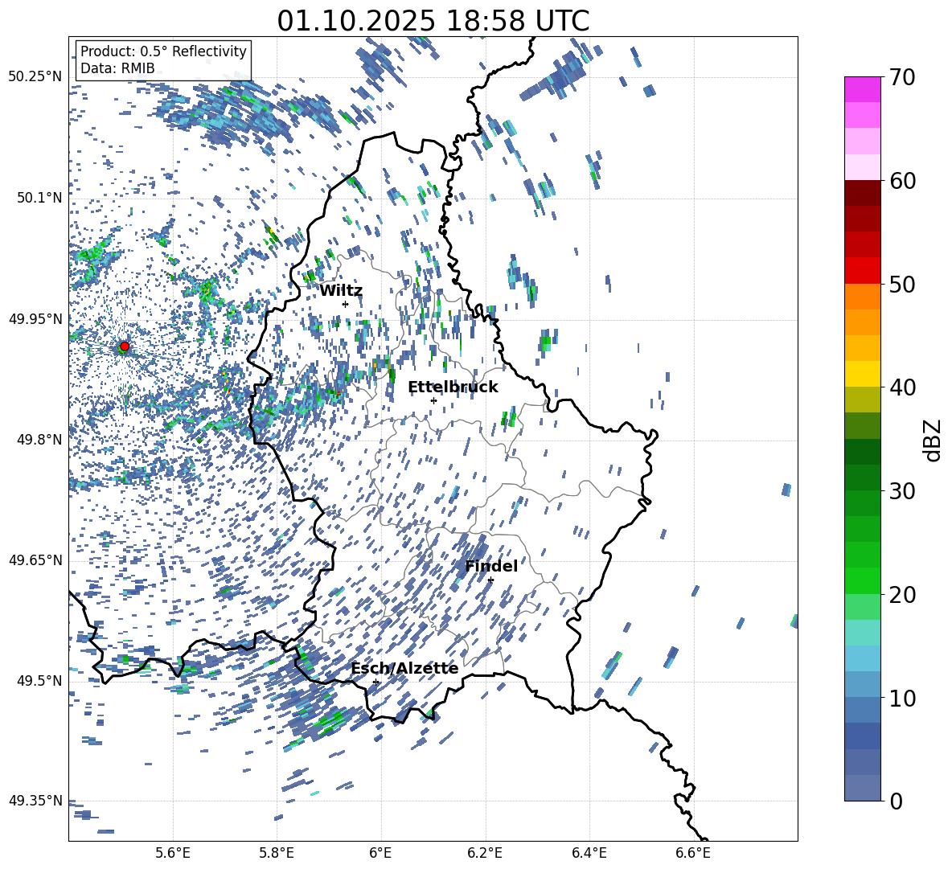The width and height of the screenshot is (952, 869).
Task: Click the 50.25°N latitude label
Action: (35, 77)
